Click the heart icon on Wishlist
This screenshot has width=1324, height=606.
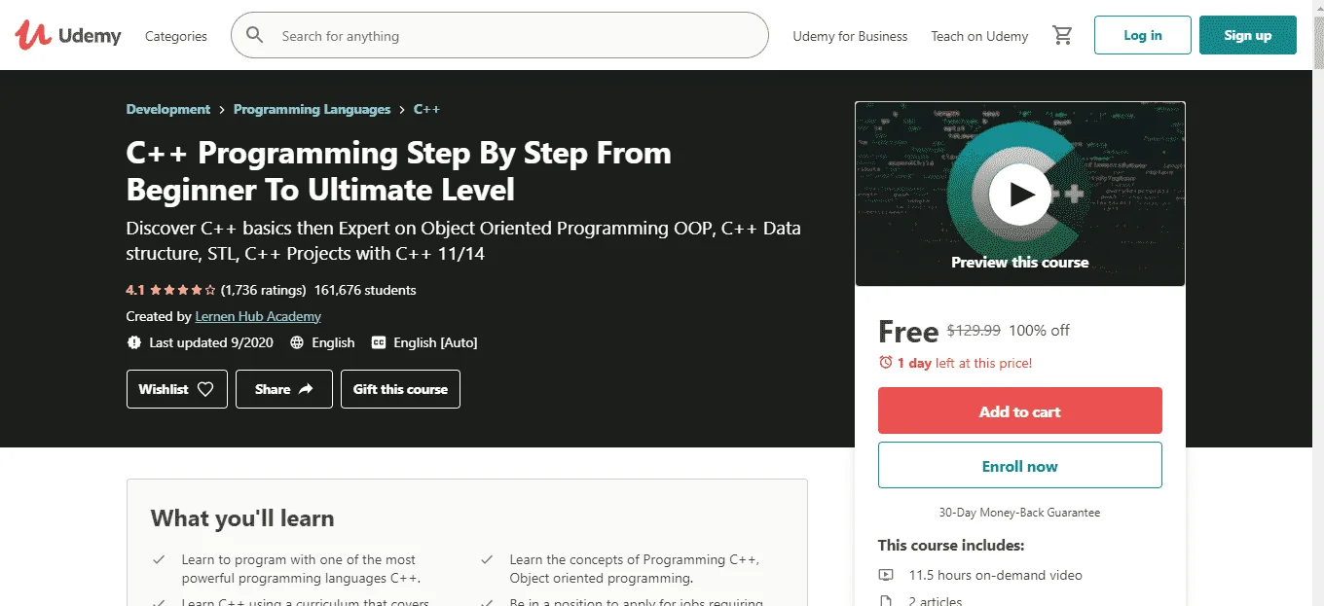coord(205,389)
